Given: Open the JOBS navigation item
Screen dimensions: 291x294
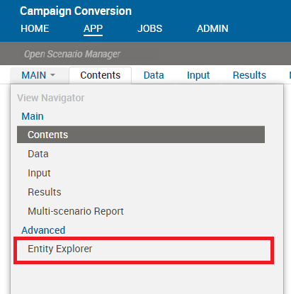Looking at the screenshot, I should click(x=150, y=28).
